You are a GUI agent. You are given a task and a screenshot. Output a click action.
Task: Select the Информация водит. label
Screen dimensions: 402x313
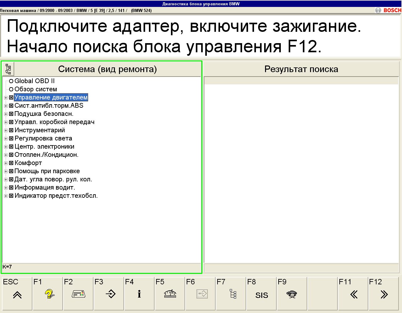45,188
